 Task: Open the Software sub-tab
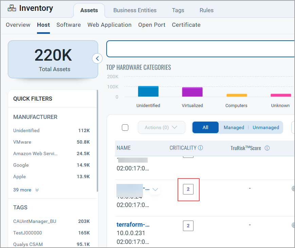coord(69,25)
